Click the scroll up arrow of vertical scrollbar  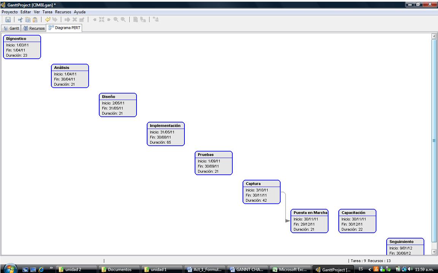click(435, 36)
